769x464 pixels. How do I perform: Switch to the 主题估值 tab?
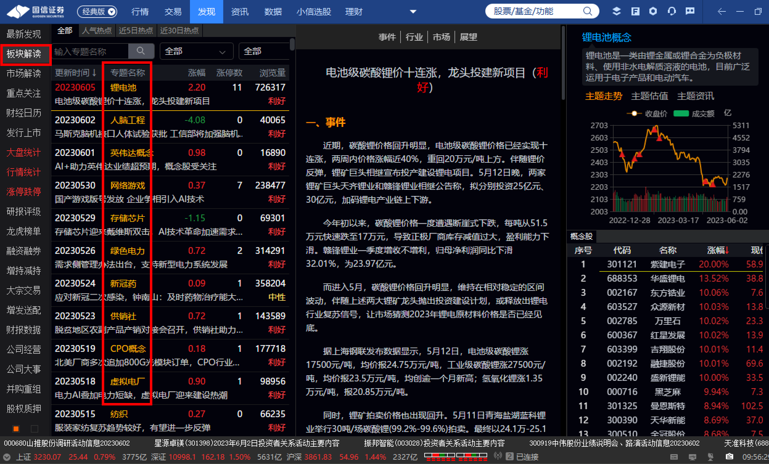click(x=649, y=96)
